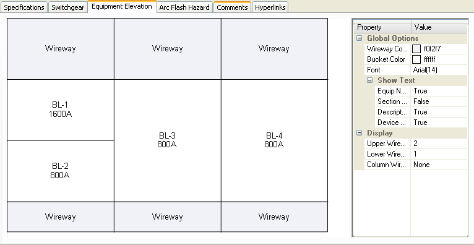Change the Upper Wireway value 2
474x245 pixels.
(439, 144)
